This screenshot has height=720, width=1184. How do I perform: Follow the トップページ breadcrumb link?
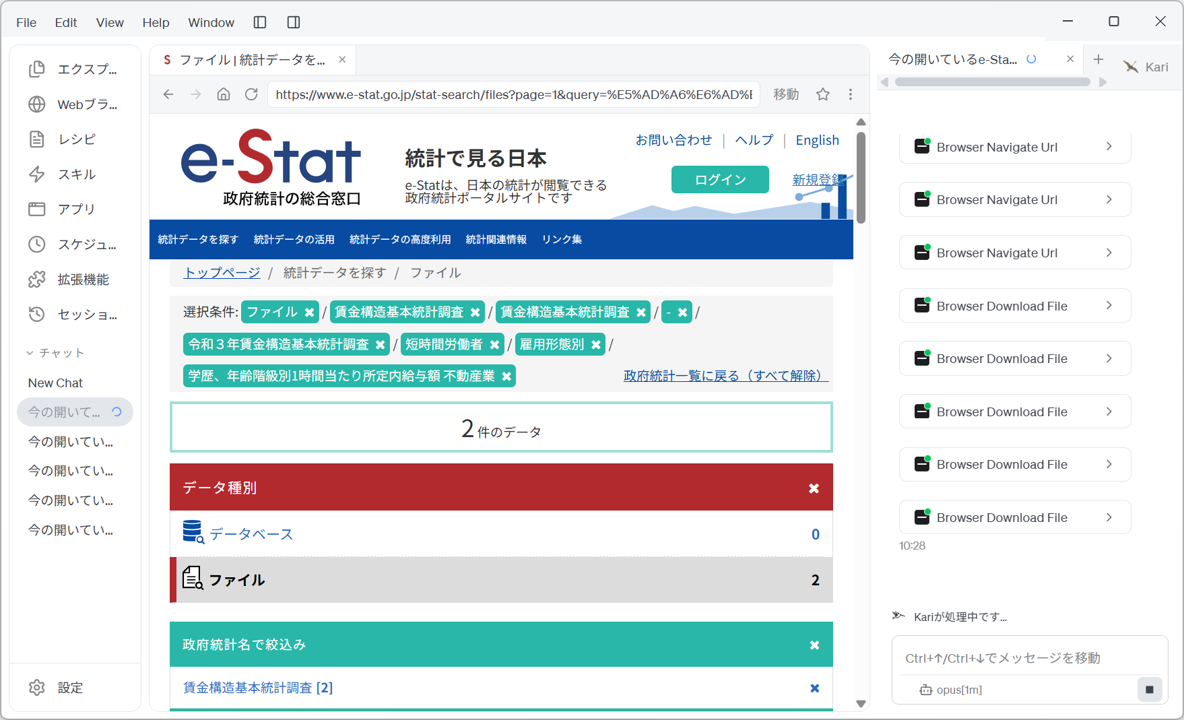coord(222,273)
